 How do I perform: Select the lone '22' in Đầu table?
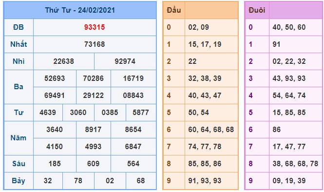coord(192,61)
